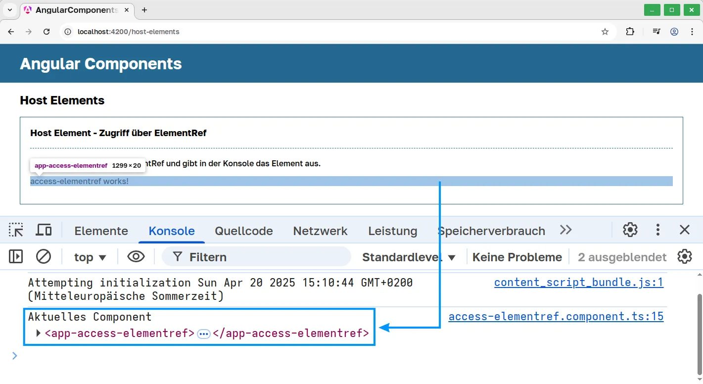Click the console prompt chevron line
This screenshot has width=703, height=384.
(x=15, y=355)
